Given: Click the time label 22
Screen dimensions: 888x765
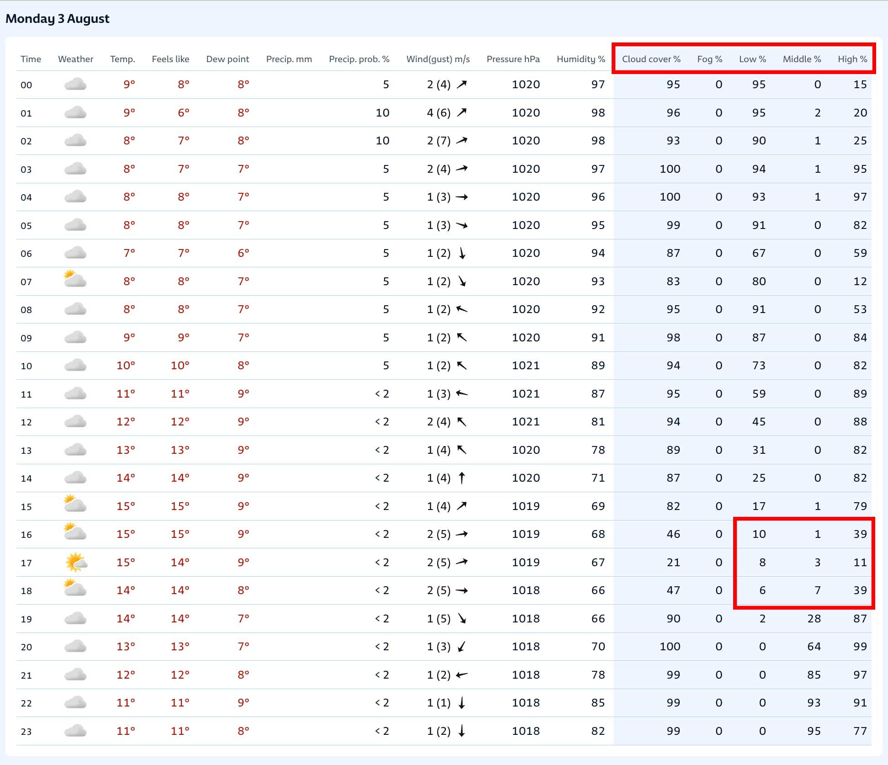Looking at the screenshot, I should tap(26, 703).
